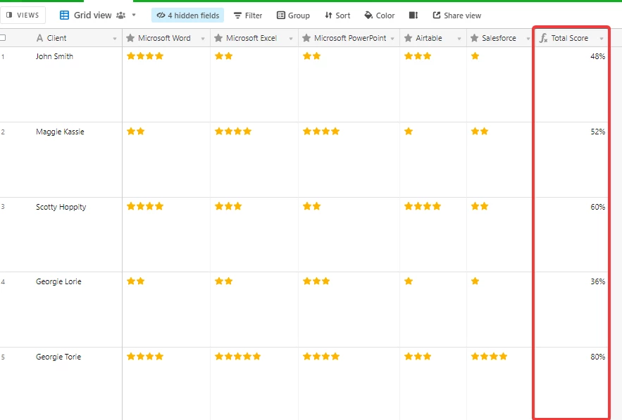Open the Color options
The width and height of the screenshot is (622, 420).
pyautogui.click(x=380, y=15)
